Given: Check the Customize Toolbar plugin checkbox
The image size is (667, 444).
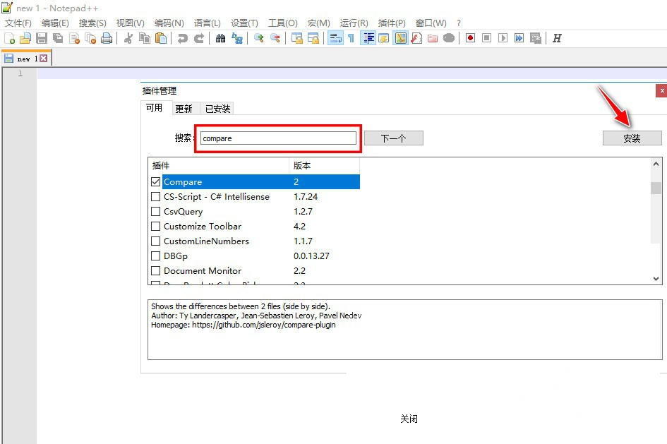Looking at the screenshot, I should [156, 227].
